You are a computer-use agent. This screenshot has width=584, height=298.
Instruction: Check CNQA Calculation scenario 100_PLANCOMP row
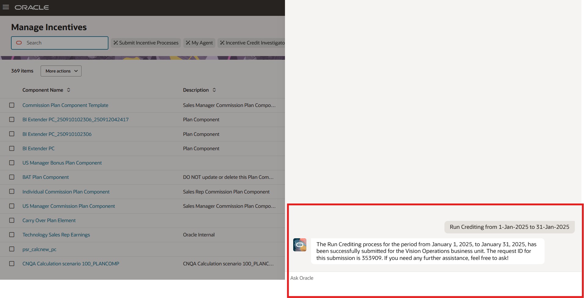[12, 264]
